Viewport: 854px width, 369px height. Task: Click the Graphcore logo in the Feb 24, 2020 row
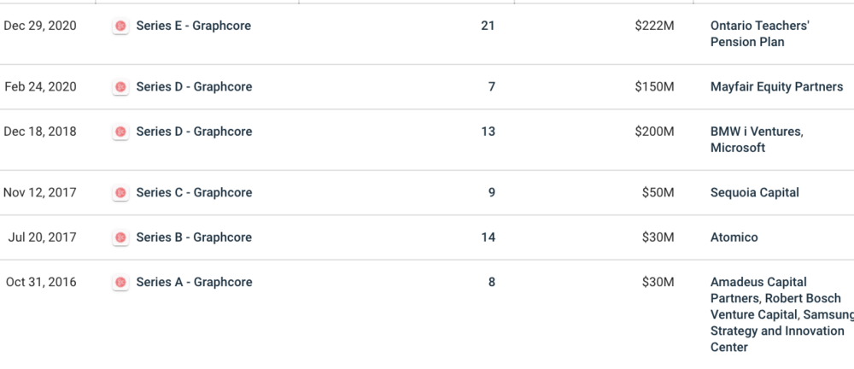pos(120,87)
